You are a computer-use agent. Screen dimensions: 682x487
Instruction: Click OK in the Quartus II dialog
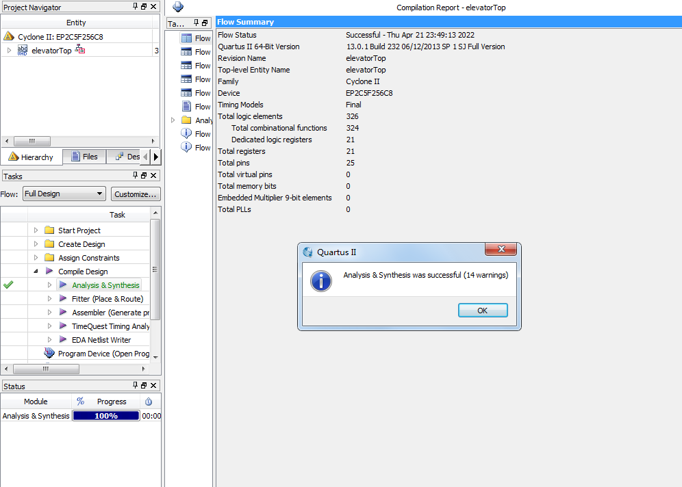pyautogui.click(x=483, y=310)
